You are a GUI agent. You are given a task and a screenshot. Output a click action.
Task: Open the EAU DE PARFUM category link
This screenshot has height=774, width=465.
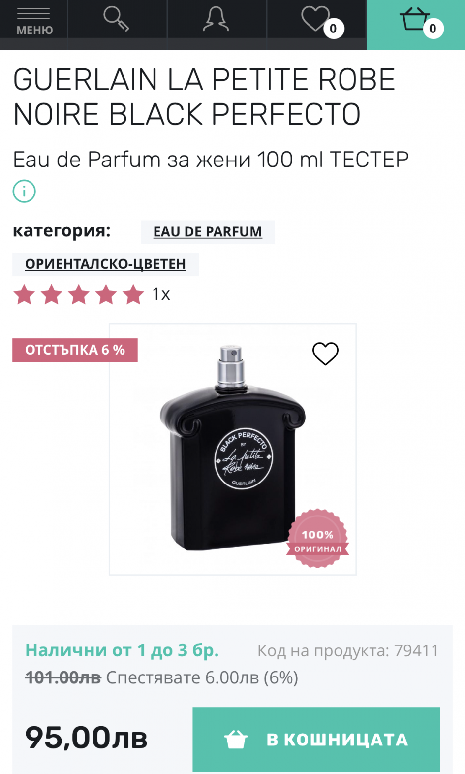pos(208,232)
